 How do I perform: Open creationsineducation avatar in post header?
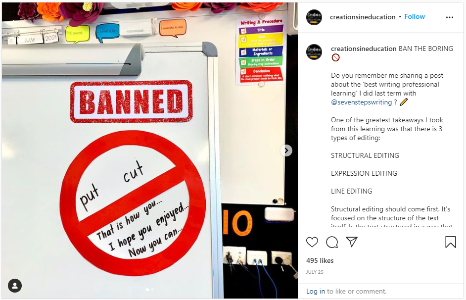click(314, 17)
